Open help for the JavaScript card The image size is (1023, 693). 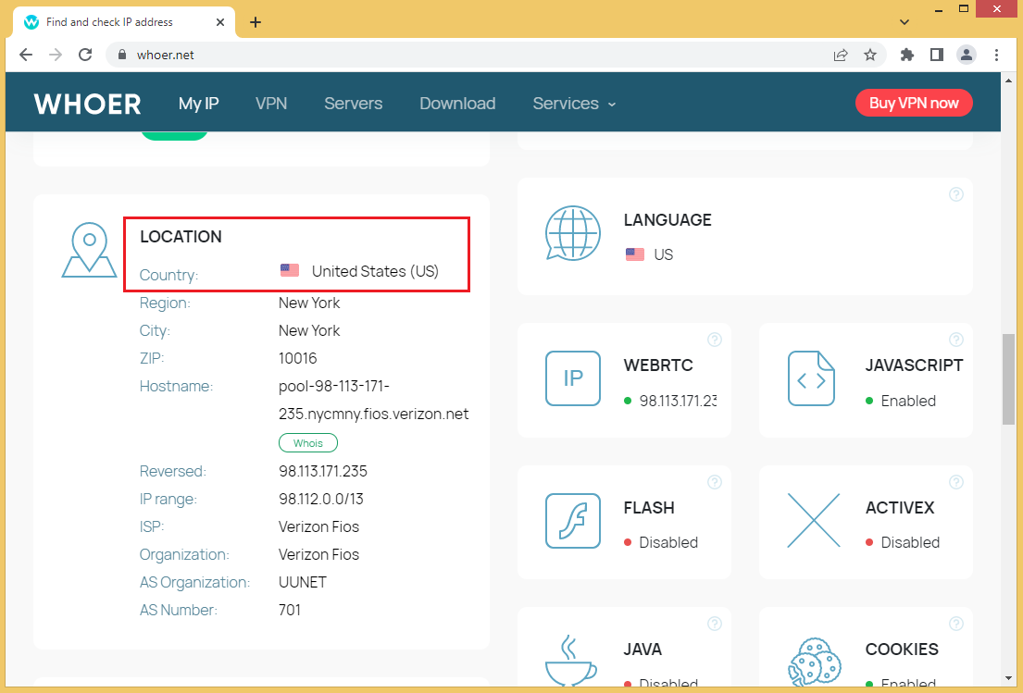[955, 340]
